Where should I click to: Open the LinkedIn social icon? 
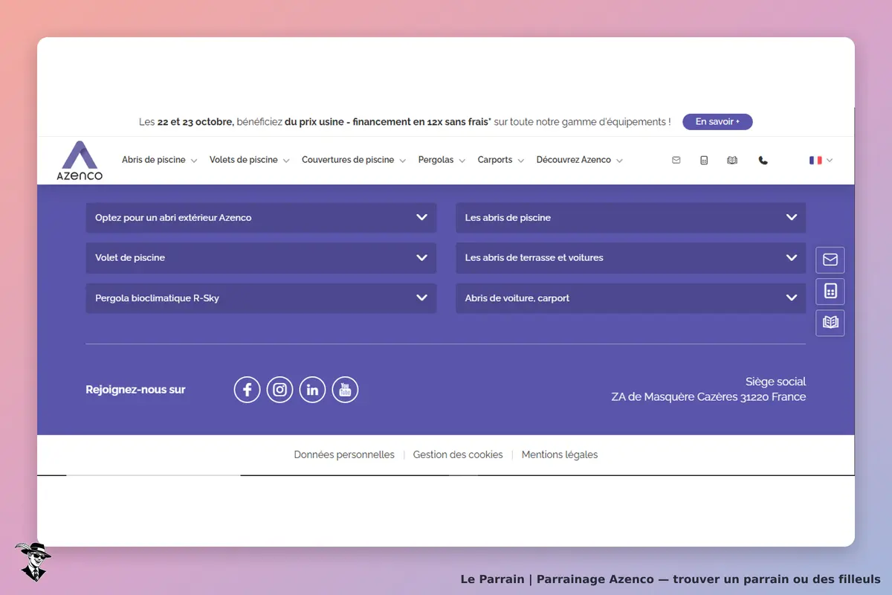pos(312,390)
